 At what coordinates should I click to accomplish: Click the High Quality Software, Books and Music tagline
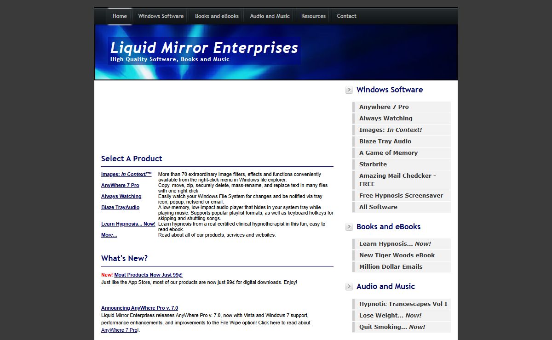170,59
